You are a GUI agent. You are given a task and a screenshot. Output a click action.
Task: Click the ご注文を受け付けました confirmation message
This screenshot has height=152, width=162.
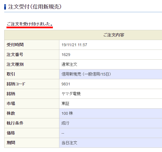30,24
